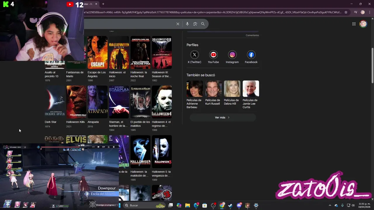Open 'Halloween: la maldición de...' poster
374x210 pixels.
(x=140, y=152)
